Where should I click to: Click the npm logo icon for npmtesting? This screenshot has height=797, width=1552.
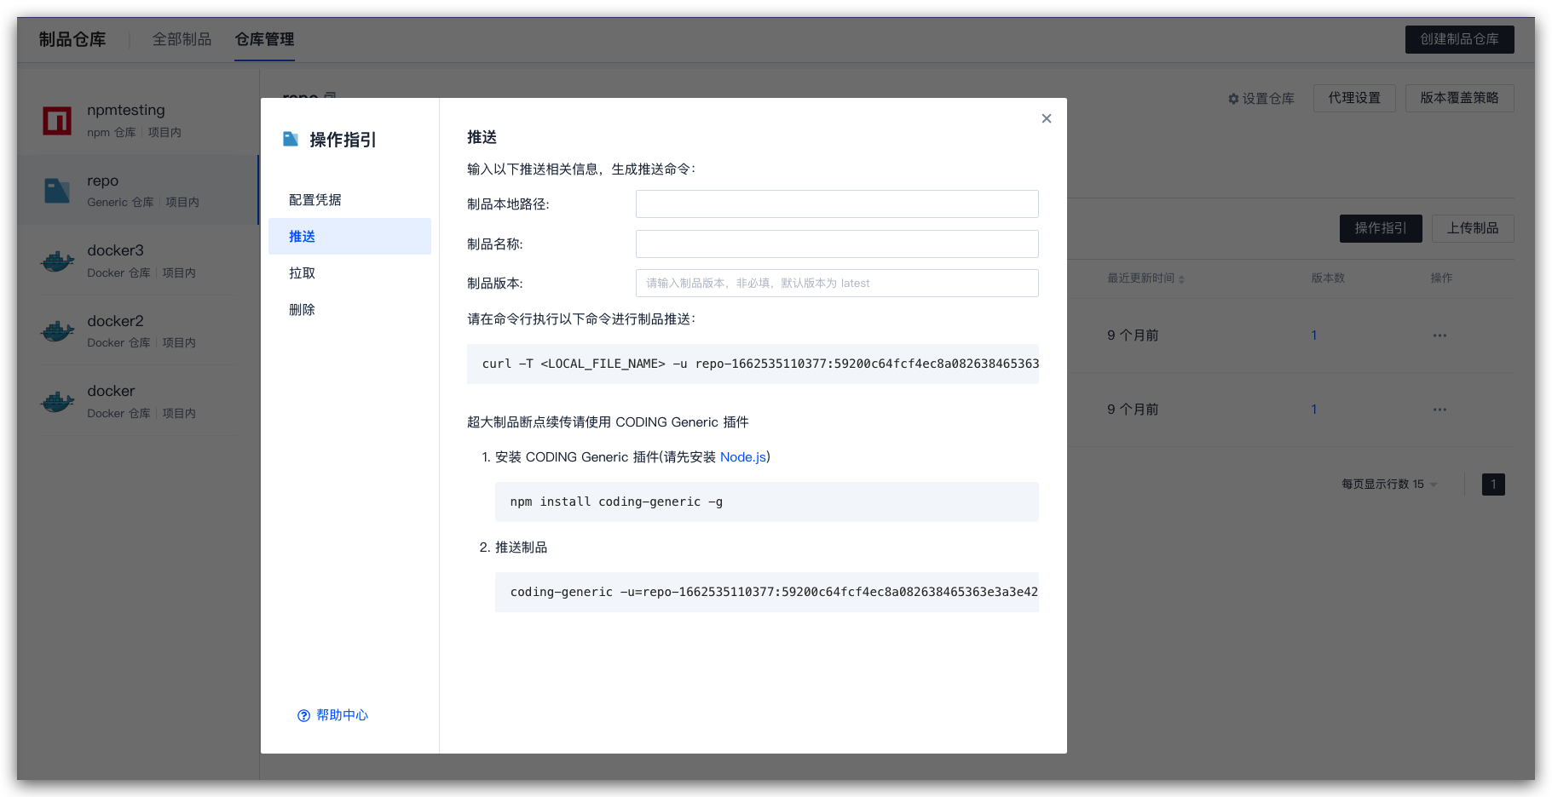pos(57,120)
